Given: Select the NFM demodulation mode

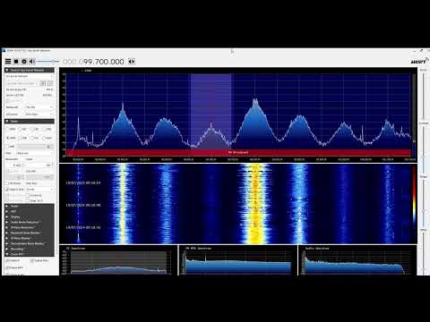Looking at the screenshot, I should pyautogui.click(x=11, y=129).
